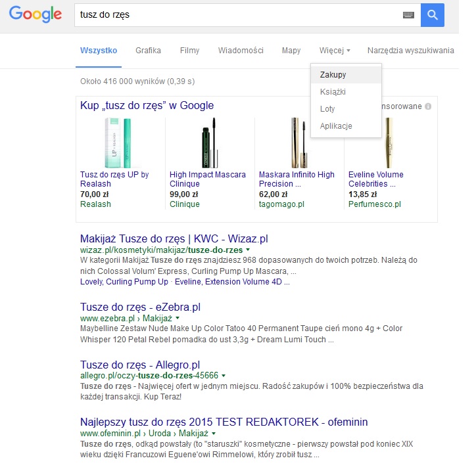Screen dimensions: 476x473
Task: Open 'Lovely, Curling Pump Up' sitelink
Action: click(124, 282)
